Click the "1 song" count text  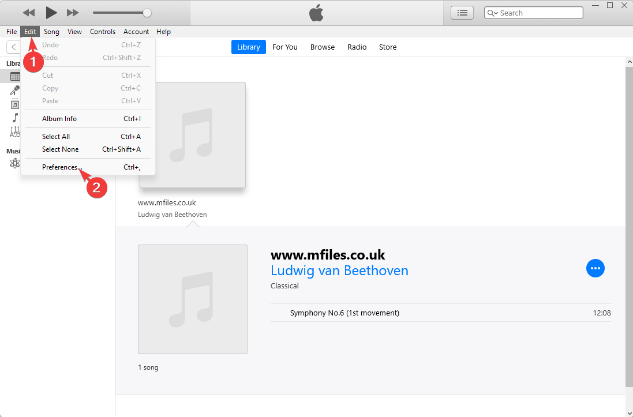coord(148,367)
